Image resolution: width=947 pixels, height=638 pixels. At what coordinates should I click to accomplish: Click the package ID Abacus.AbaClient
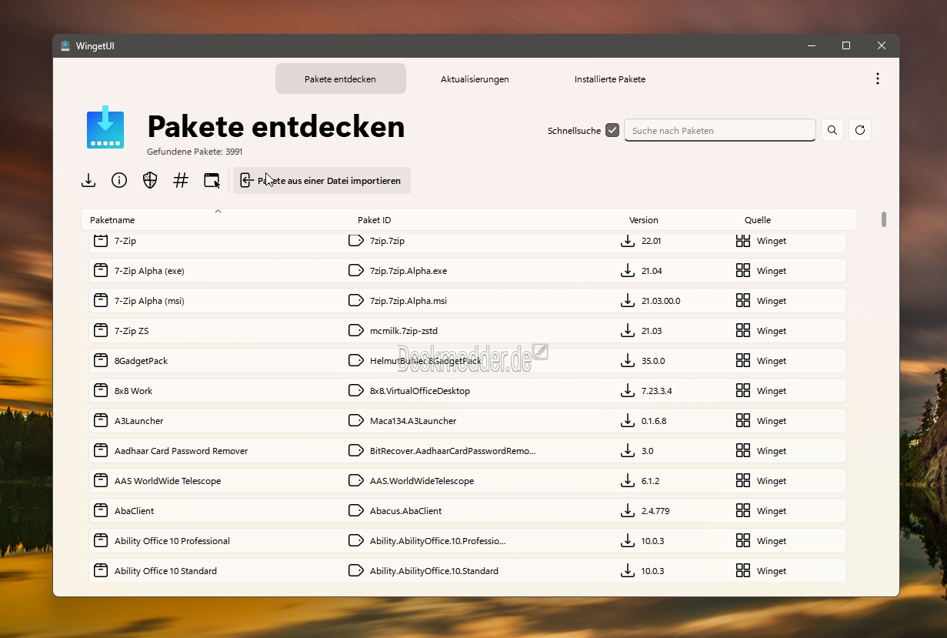(406, 511)
